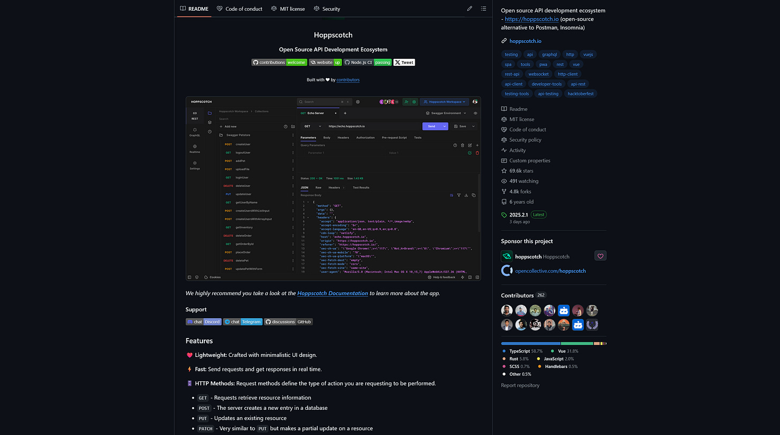Viewport: 780px width, 435px height.
Task: View the 69.6k stars link
Action: point(517,171)
